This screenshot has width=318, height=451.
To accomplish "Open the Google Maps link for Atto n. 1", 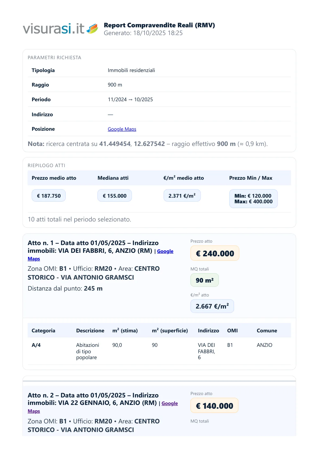I will click(165, 251).
